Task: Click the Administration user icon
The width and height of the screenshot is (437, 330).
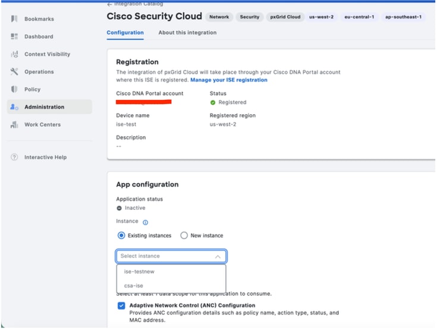Action: (x=14, y=107)
